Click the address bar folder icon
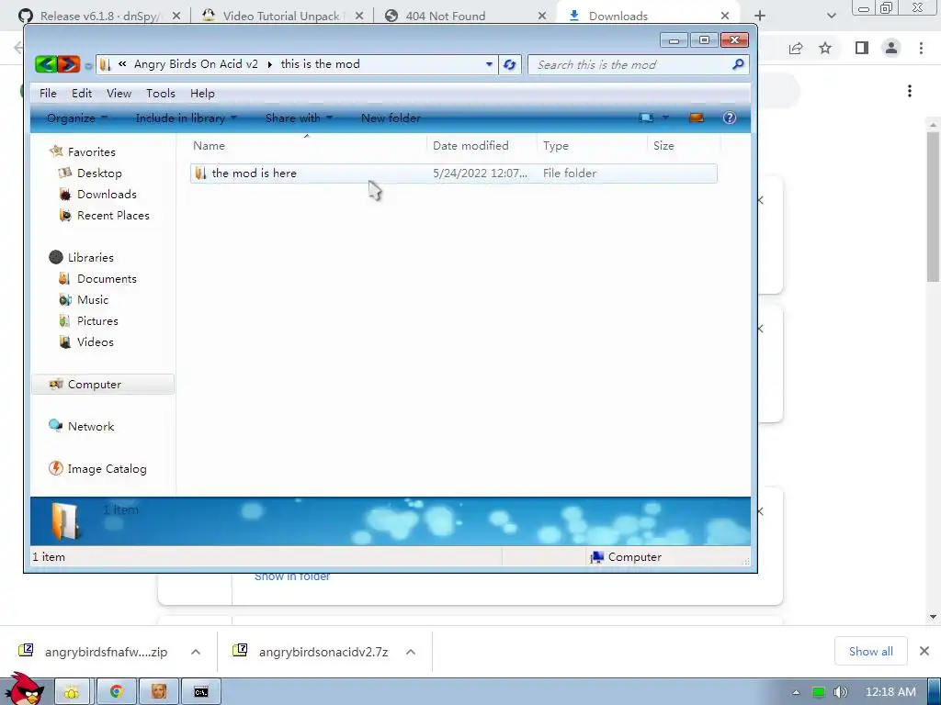941x705 pixels. coord(106,65)
